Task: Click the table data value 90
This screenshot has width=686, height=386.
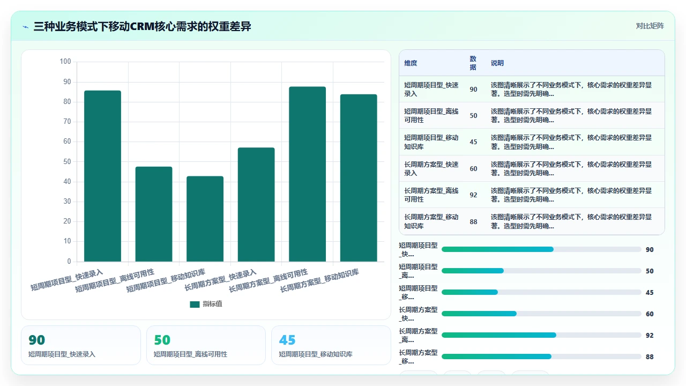Action: (x=473, y=90)
